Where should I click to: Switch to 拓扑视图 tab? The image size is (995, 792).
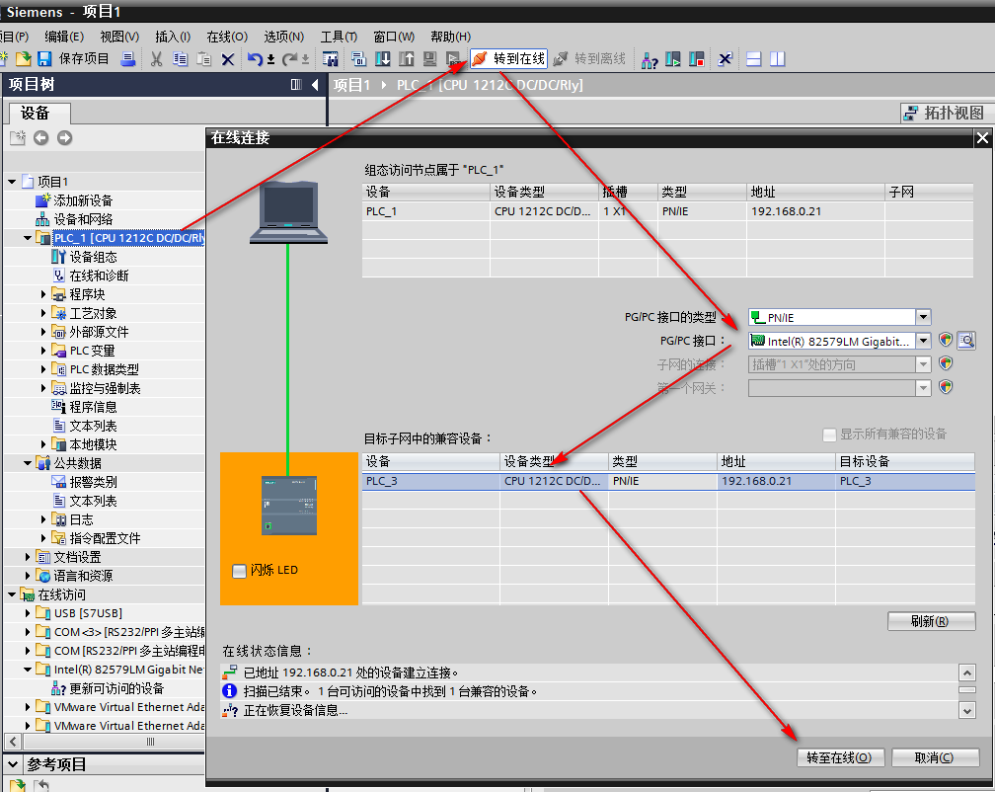[x=946, y=113]
